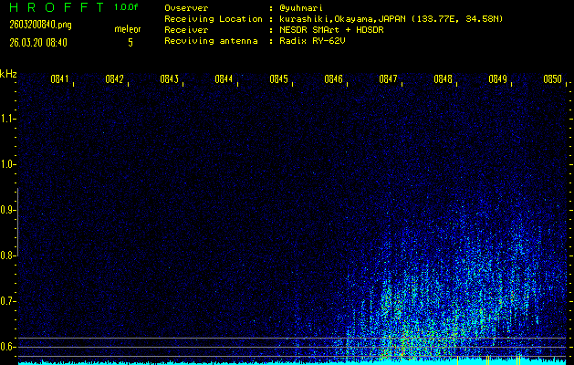
Task: Click the HROFFT title text
Action: [x=56, y=7]
